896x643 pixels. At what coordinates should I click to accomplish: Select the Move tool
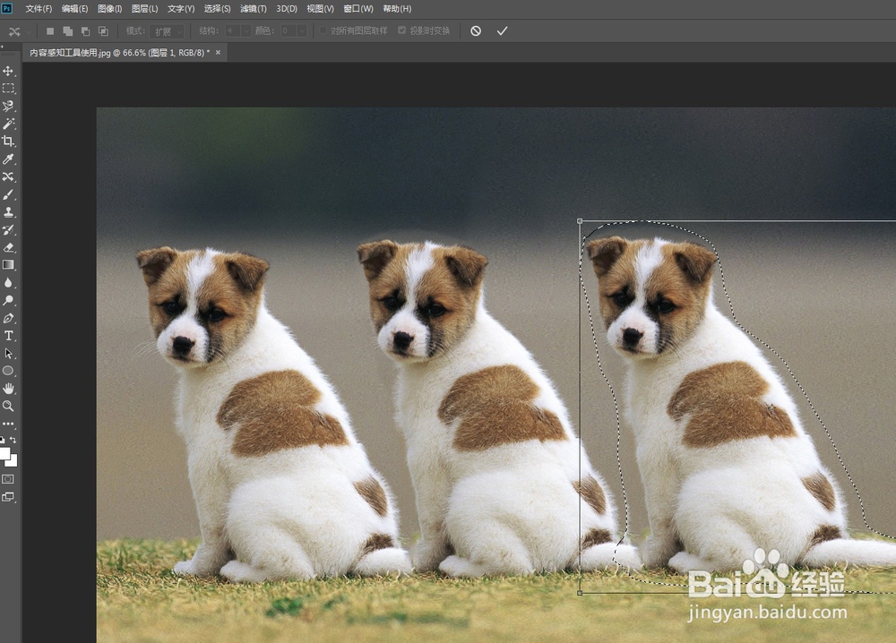8,71
